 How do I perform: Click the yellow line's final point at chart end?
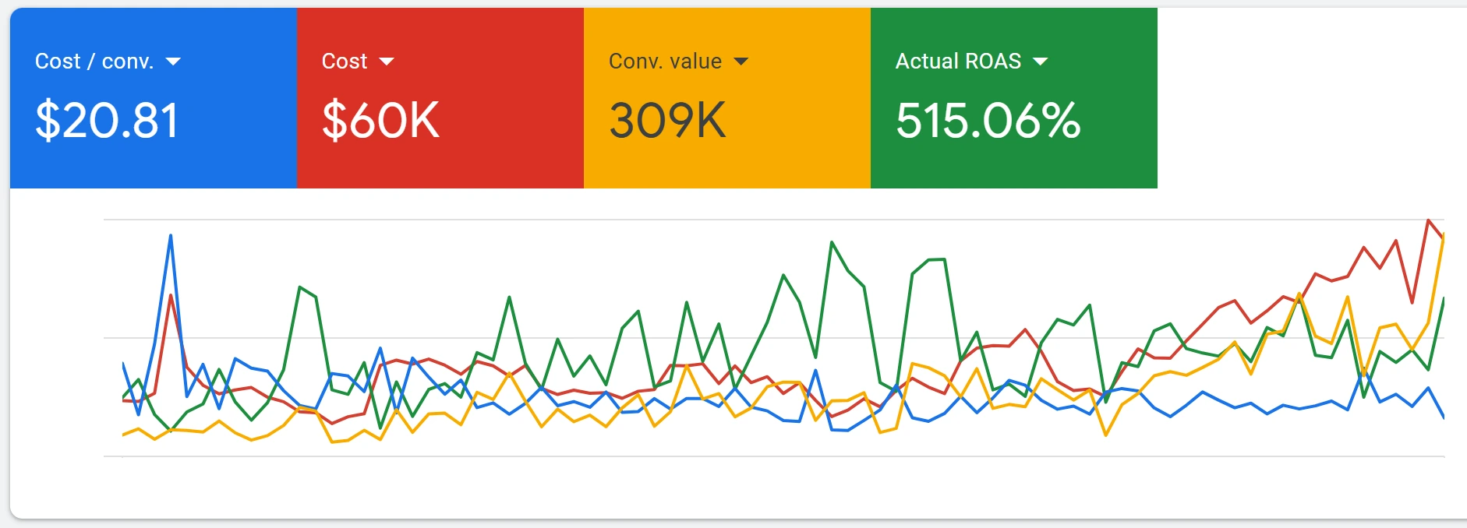coord(1443,234)
